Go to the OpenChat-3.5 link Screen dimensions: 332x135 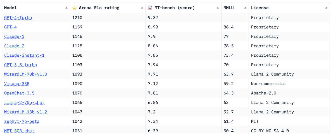(x=19, y=93)
